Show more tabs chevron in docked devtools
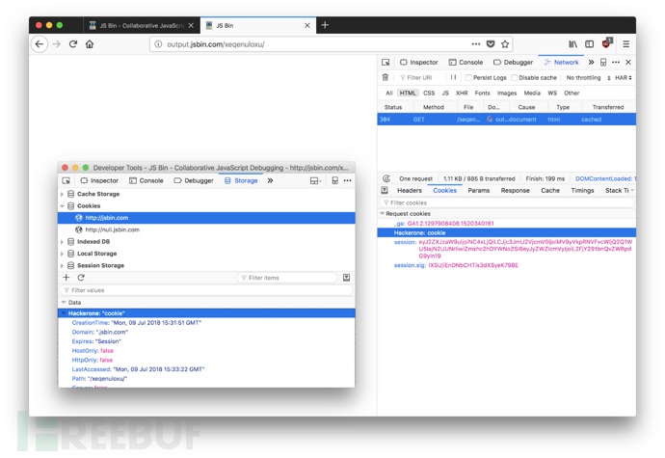The width and height of the screenshot is (665, 458). click(591, 63)
